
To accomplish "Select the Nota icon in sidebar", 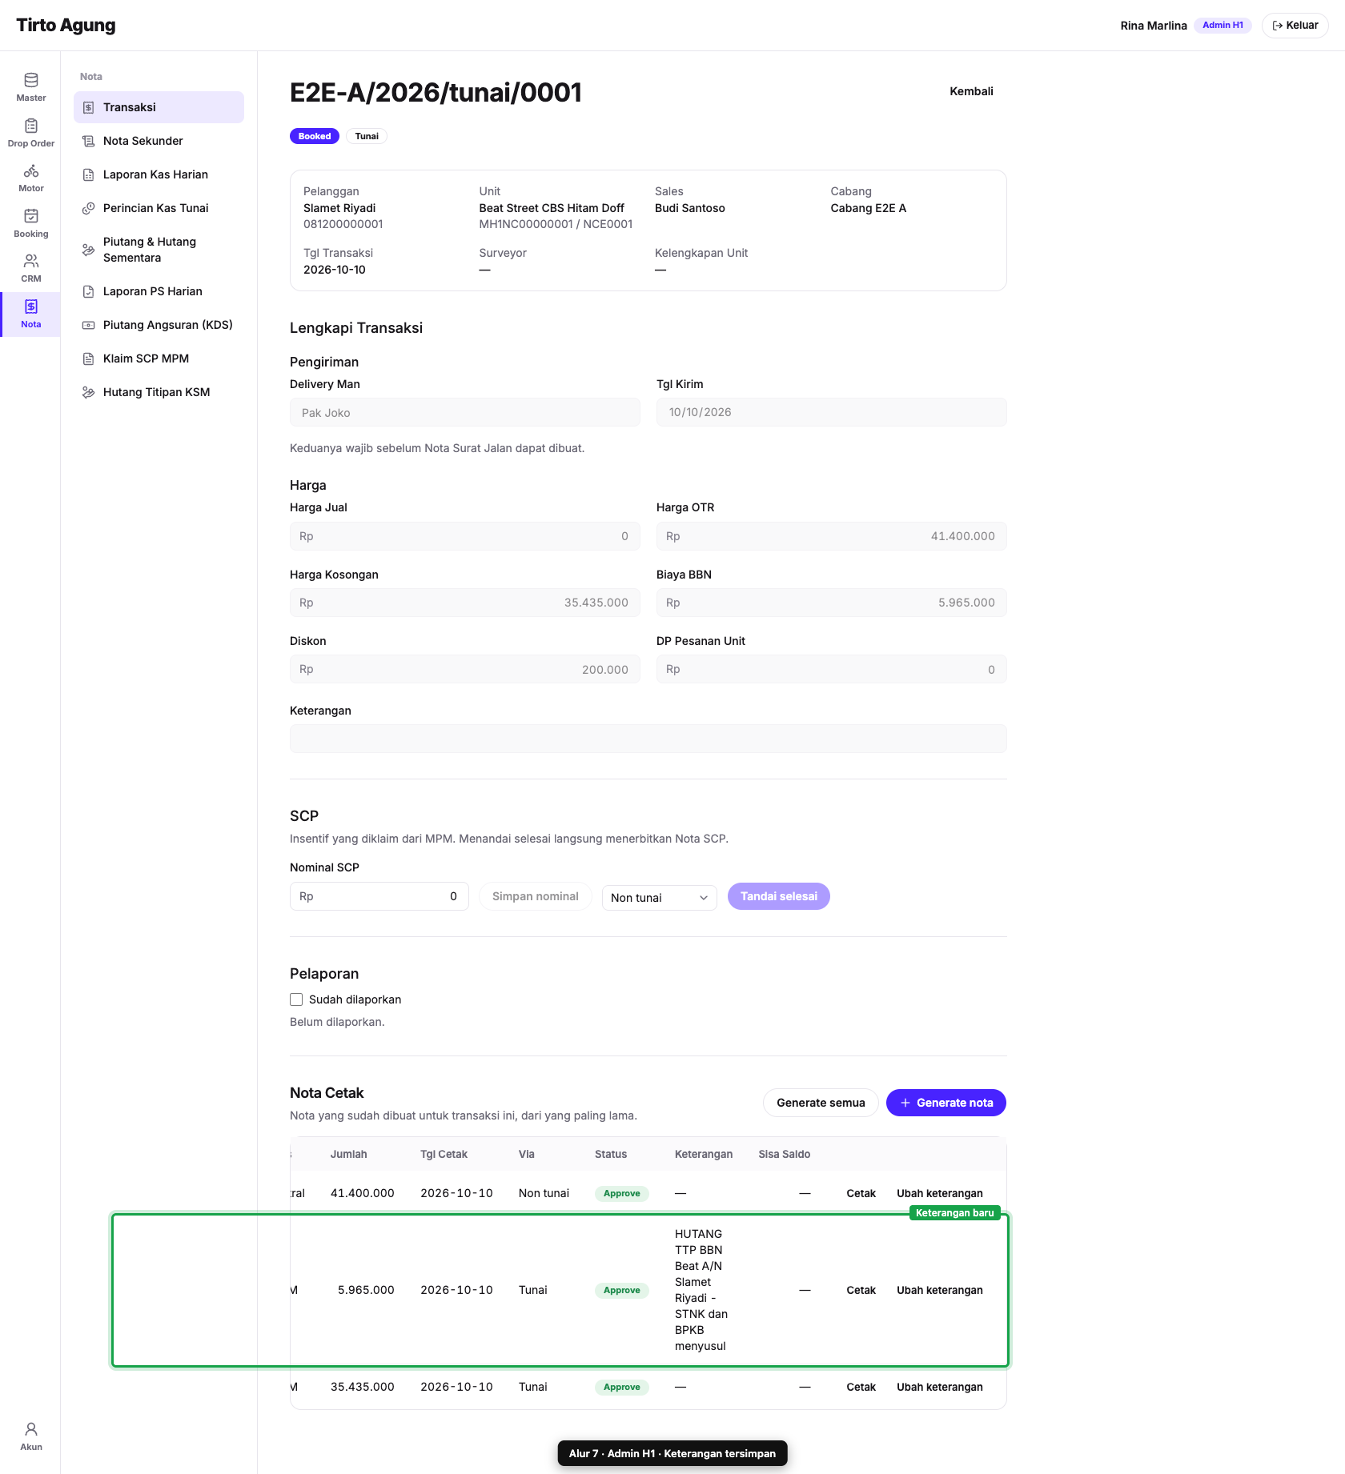I will point(31,306).
